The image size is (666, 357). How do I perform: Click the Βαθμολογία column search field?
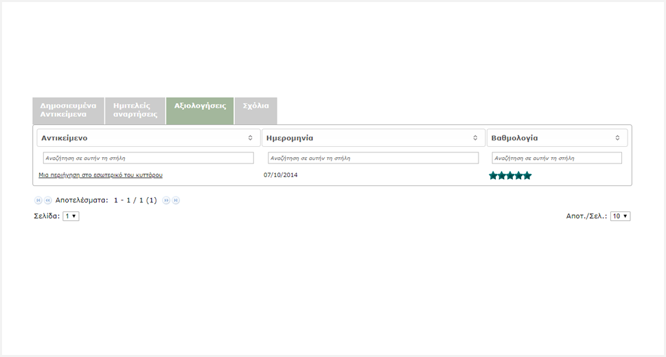557,158
